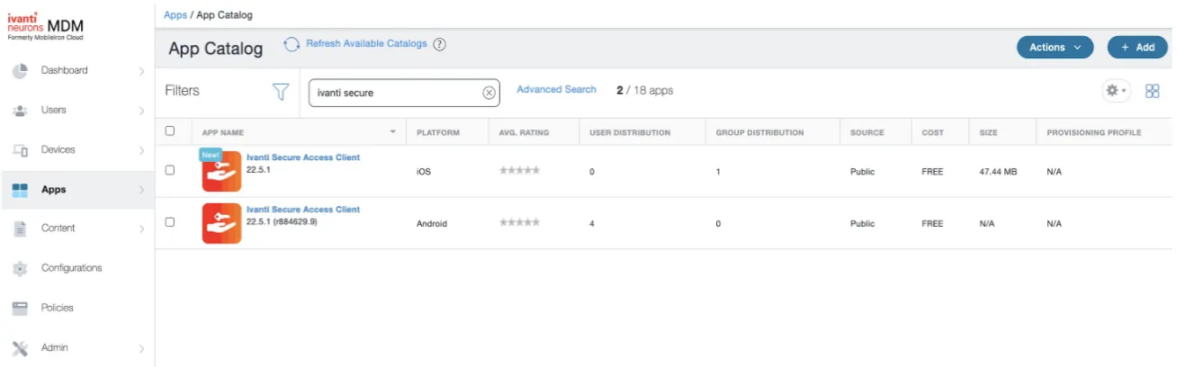Click the 'New!' badge on the iOS app
Image resolution: width=1177 pixels, height=367 pixels.
click(210, 155)
